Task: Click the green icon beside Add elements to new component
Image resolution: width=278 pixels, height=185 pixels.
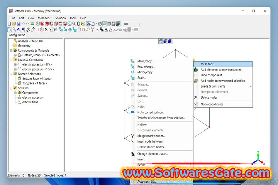Action: pyautogui.click(x=196, y=70)
